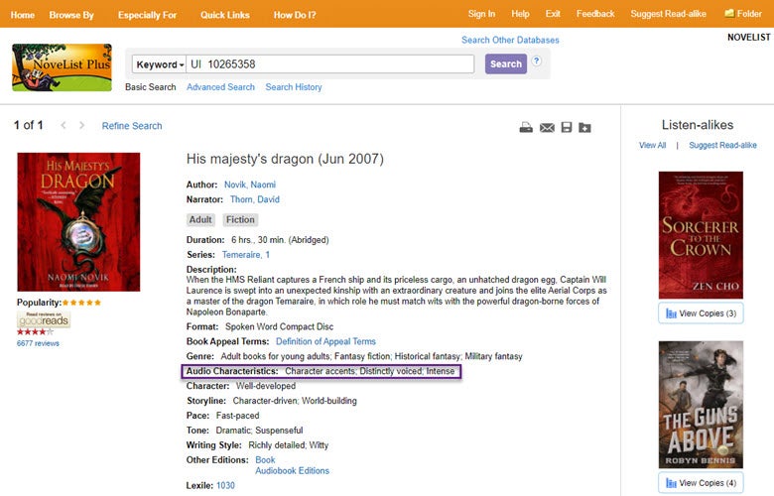The image size is (774, 496).
Task: Click the search help question mark icon
Action: point(537,62)
